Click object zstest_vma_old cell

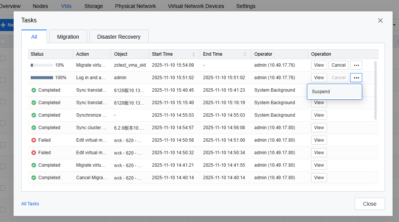pyautogui.click(x=130, y=65)
